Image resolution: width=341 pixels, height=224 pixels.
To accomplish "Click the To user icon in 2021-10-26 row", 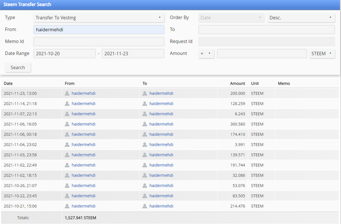I will pyautogui.click(x=144, y=186).
